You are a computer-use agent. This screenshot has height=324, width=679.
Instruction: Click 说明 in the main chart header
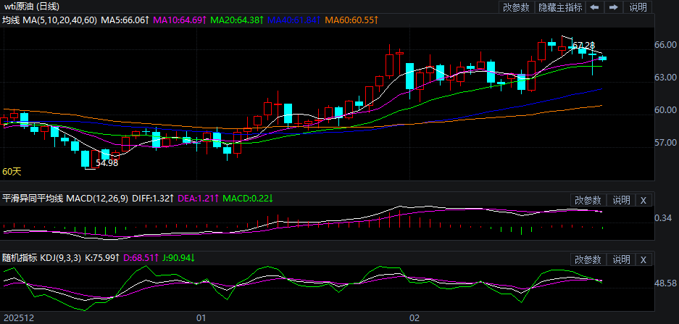coord(638,7)
